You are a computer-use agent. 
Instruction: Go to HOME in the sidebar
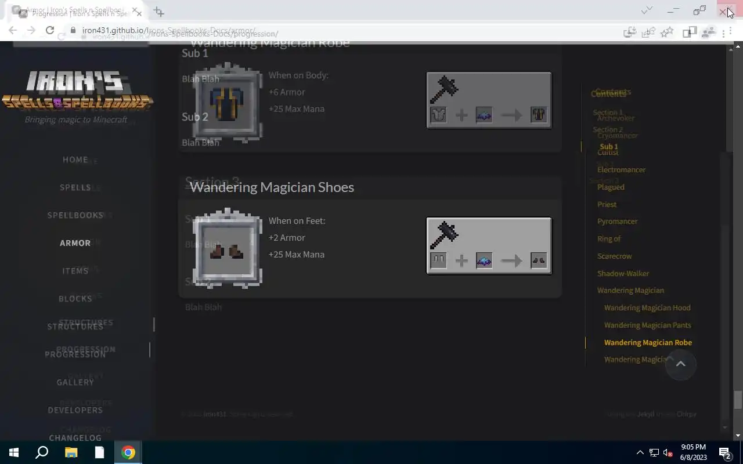[x=75, y=159]
